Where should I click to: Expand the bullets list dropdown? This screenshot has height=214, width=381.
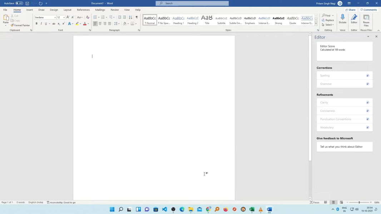pos(99,17)
